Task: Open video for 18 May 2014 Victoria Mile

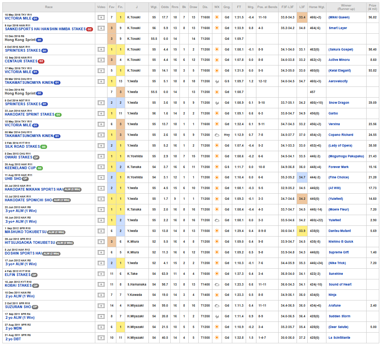Action: (x=101, y=124)
